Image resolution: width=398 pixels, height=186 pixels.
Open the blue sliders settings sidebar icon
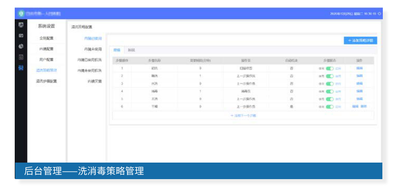(x=21, y=68)
